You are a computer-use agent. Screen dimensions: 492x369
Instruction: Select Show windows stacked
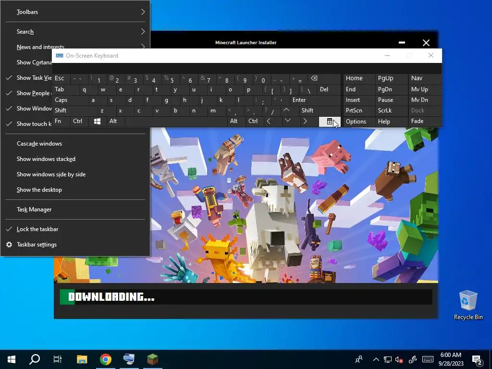click(x=75, y=159)
